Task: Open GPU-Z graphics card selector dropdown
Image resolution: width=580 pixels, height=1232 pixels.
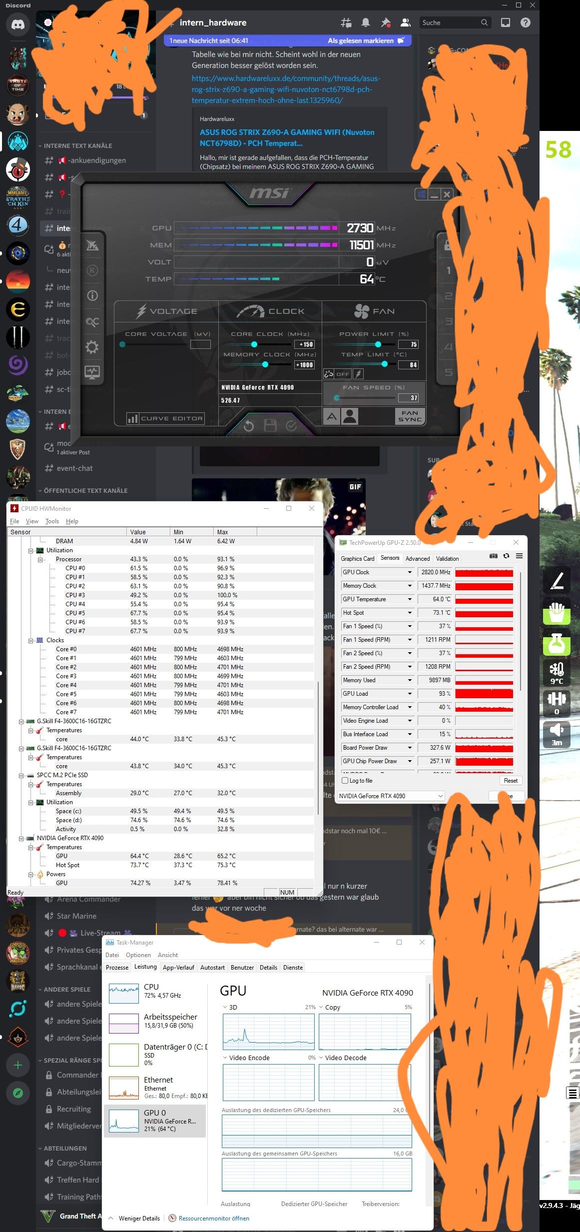Action: [391, 796]
